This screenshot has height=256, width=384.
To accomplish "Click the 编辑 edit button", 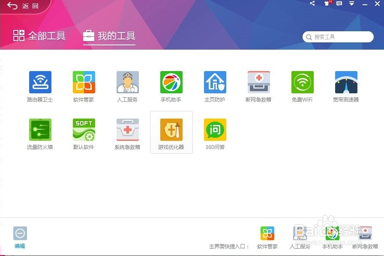I will pyautogui.click(x=20, y=237).
